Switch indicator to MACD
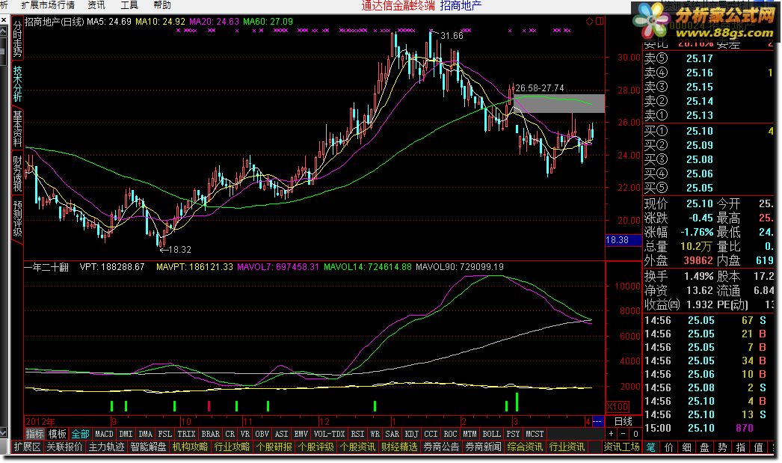 pos(104,434)
